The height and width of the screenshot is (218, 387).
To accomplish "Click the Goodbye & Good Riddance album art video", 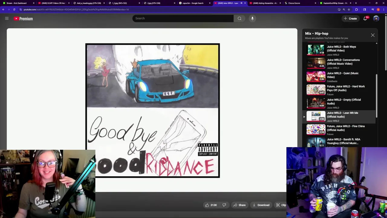I will [152, 111].
